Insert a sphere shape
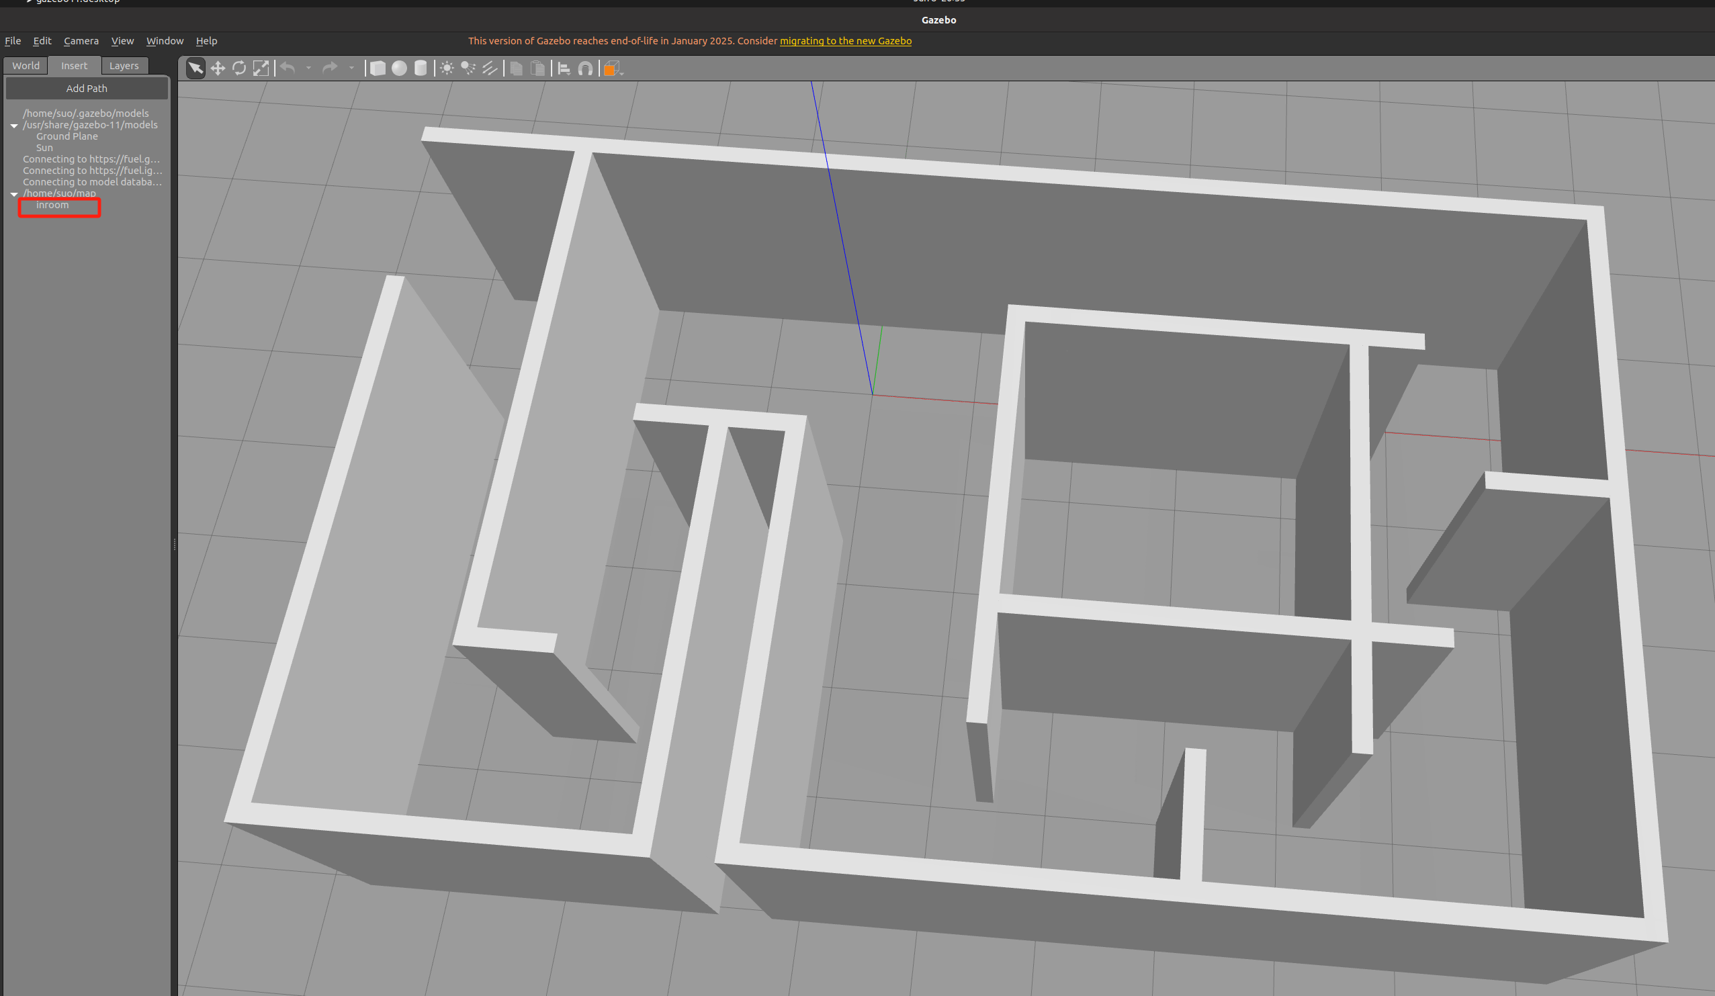This screenshot has height=996, width=1715. (x=400, y=68)
